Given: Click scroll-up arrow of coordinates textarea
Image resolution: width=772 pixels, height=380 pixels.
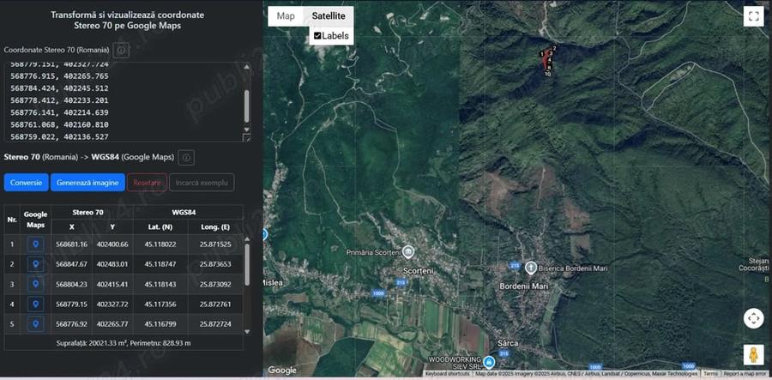Looking at the screenshot, I should [x=247, y=67].
